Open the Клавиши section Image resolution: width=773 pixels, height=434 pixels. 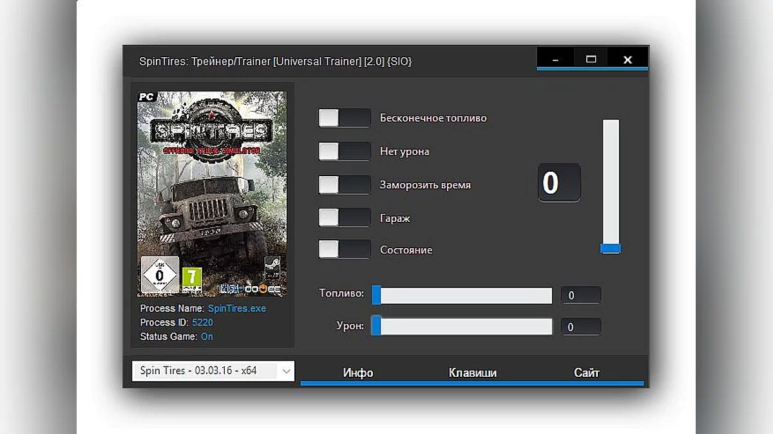pyautogui.click(x=474, y=372)
